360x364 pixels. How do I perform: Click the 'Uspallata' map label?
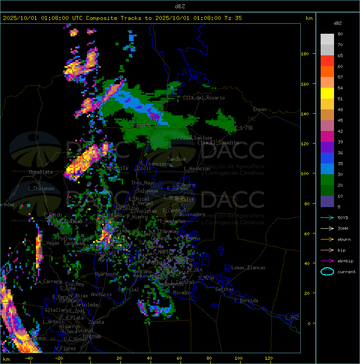(41, 172)
